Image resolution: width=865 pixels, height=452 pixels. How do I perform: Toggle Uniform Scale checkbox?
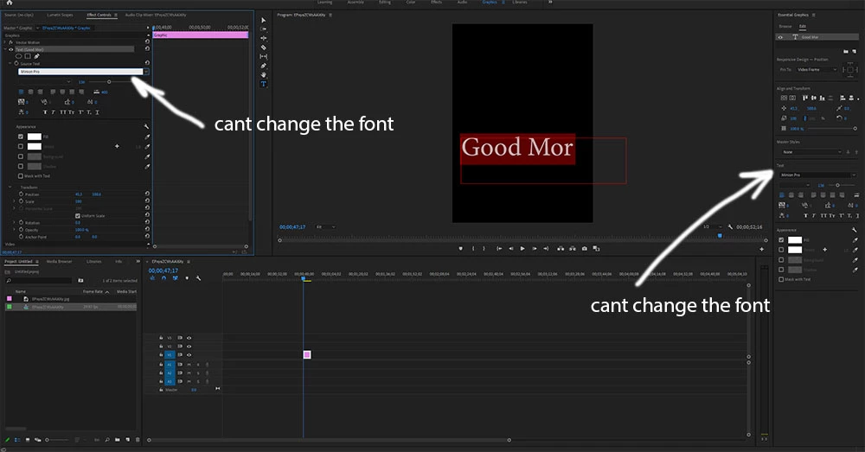pos(77,215)
